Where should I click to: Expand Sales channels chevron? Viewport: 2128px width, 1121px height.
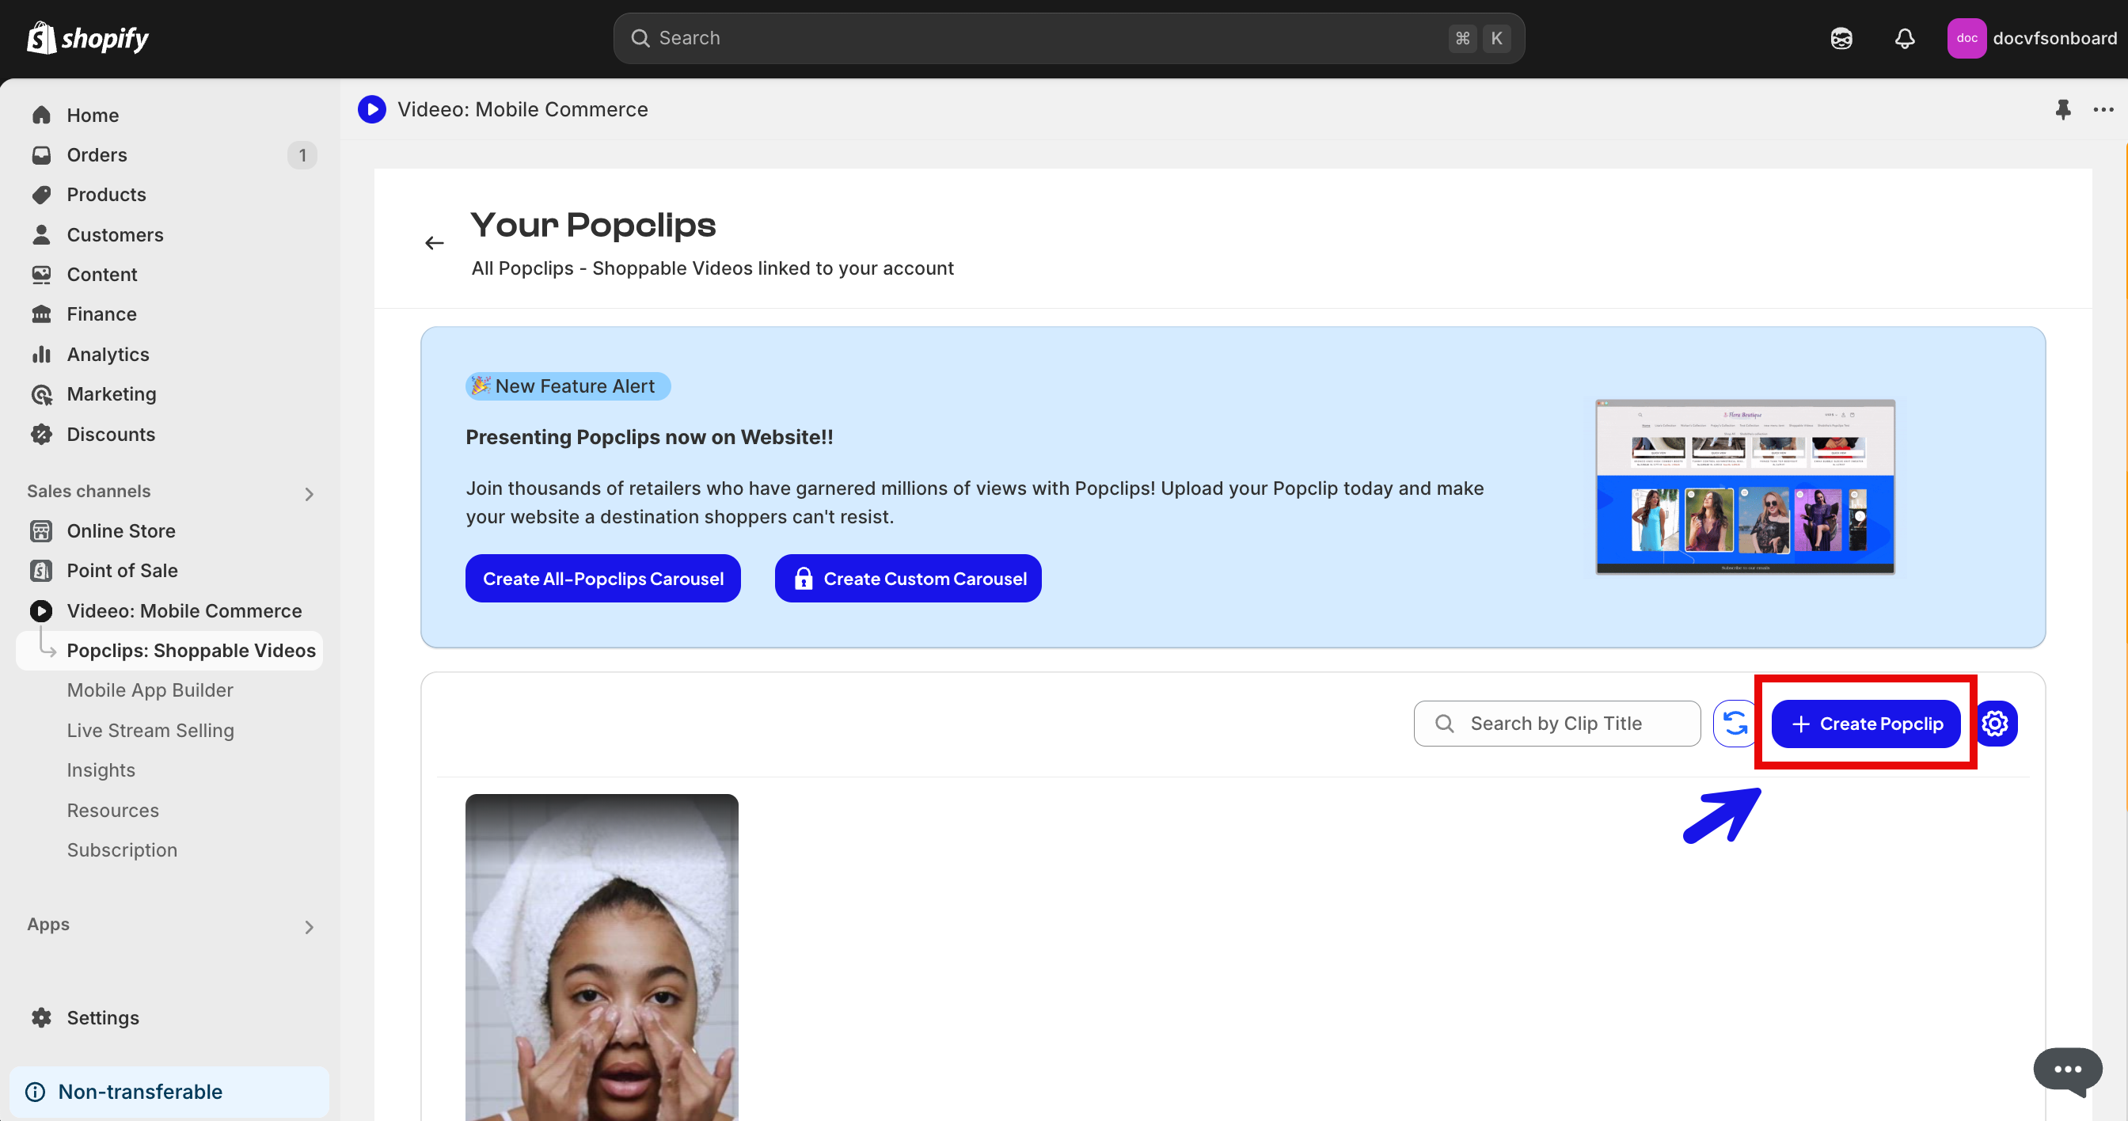(x=309, y=494)
